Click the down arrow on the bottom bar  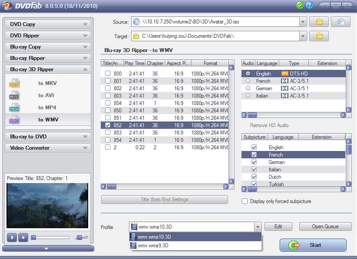point(46,249)
